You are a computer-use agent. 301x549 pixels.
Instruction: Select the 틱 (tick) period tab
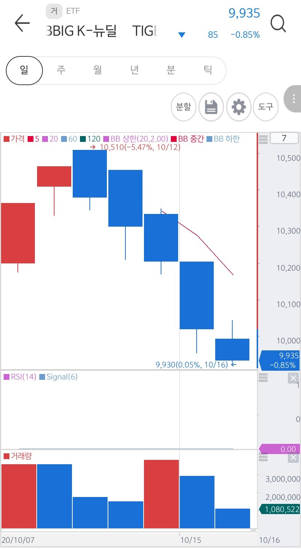(208, 70)
